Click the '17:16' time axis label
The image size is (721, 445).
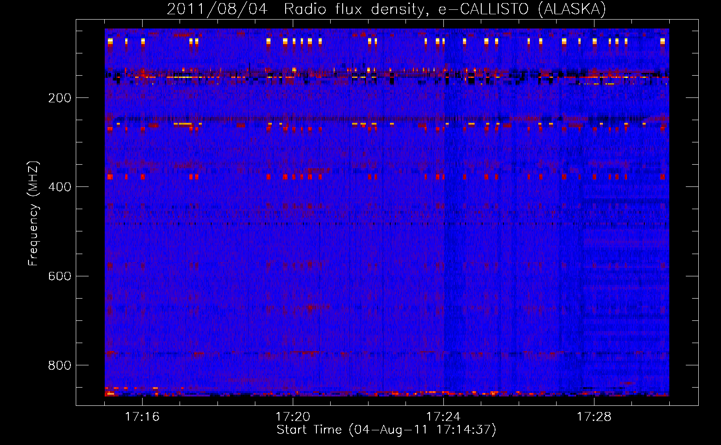pyautogui.click(x=142, y=417)
